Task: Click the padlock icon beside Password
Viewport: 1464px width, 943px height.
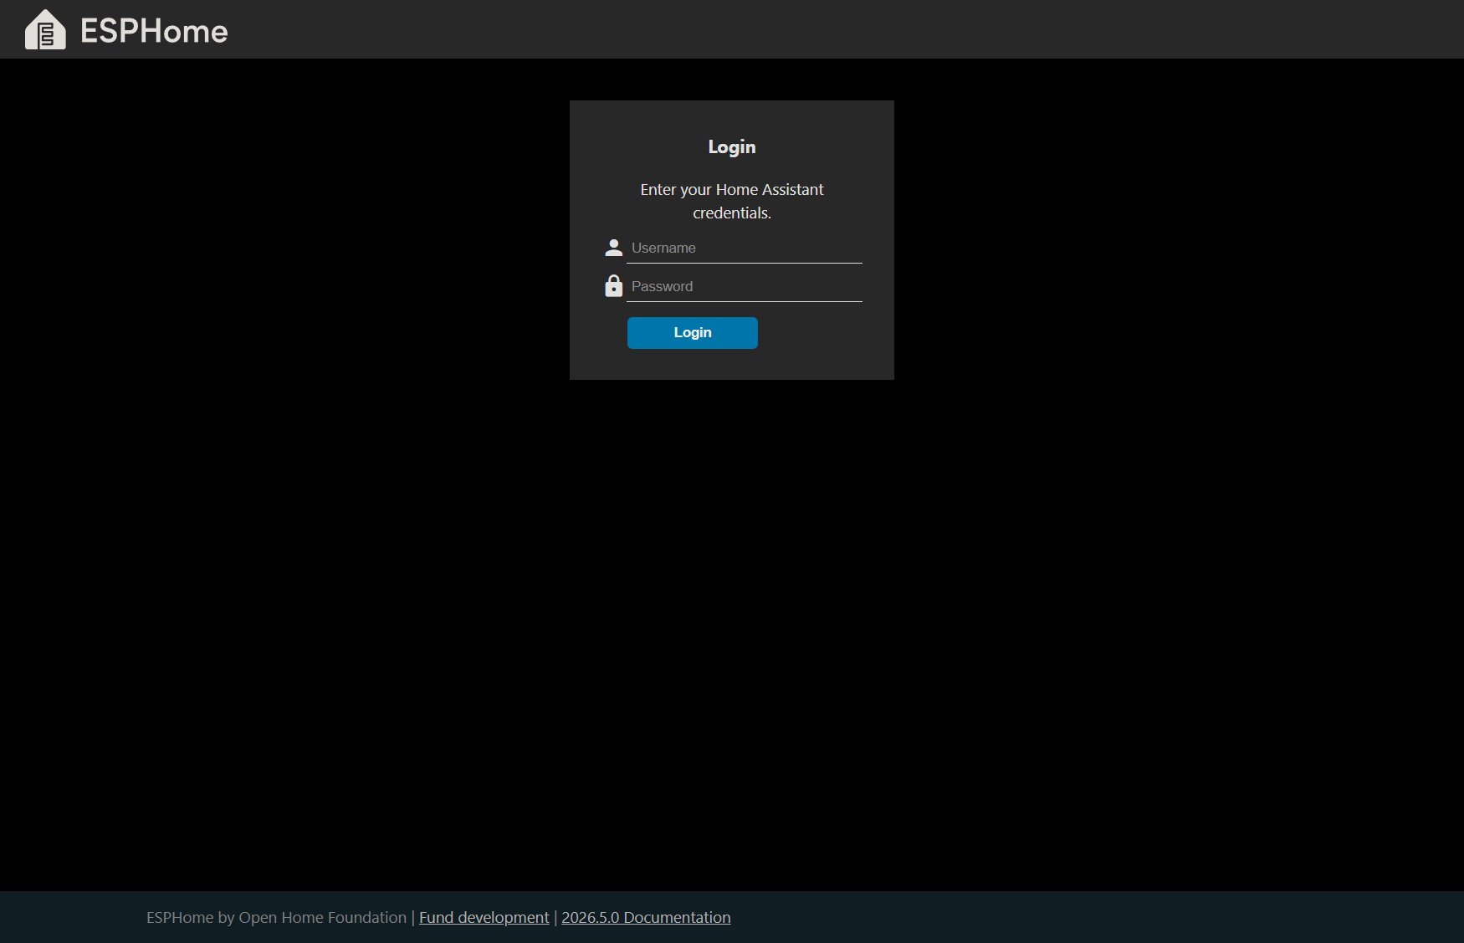Action: [613, 285]
